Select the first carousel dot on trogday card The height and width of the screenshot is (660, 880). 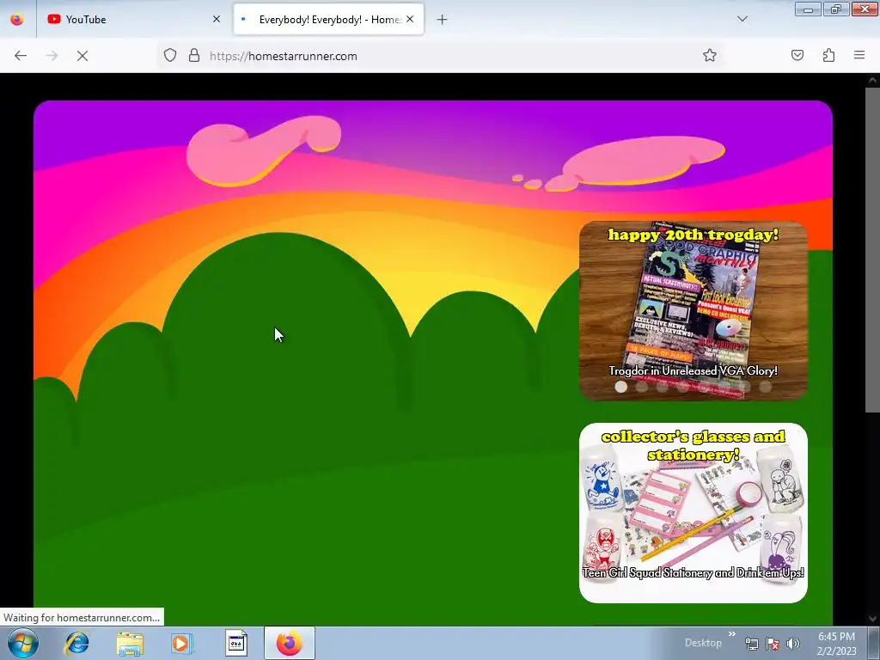pyautogui.click(x=620, y=387)
